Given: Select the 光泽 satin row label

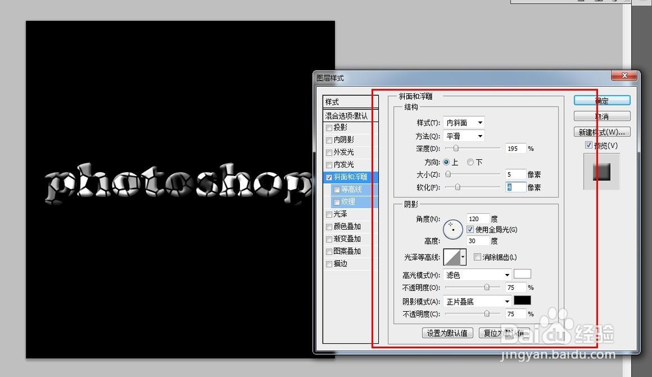Looking at the screenshot, I should 340,215.
